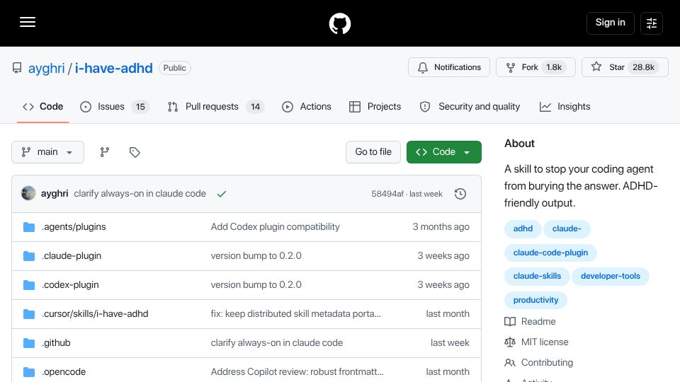Show commit check status via green checkmark

222,194
